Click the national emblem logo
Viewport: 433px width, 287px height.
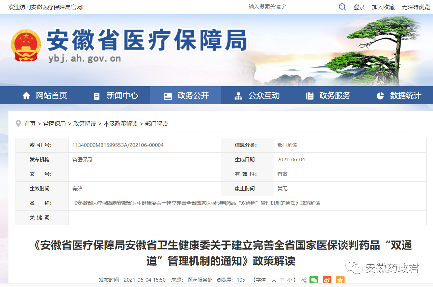point(26,45)
